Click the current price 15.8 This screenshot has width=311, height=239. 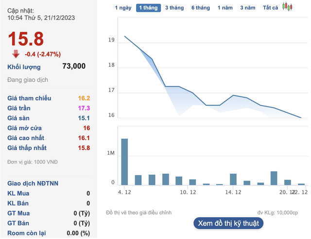[25, 39]
